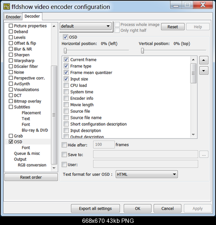Select the Font item under OSD
Screen dimensions: 216x225
pos(26,147)
